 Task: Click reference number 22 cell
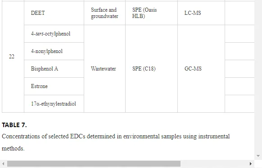(x=13, y=57)
